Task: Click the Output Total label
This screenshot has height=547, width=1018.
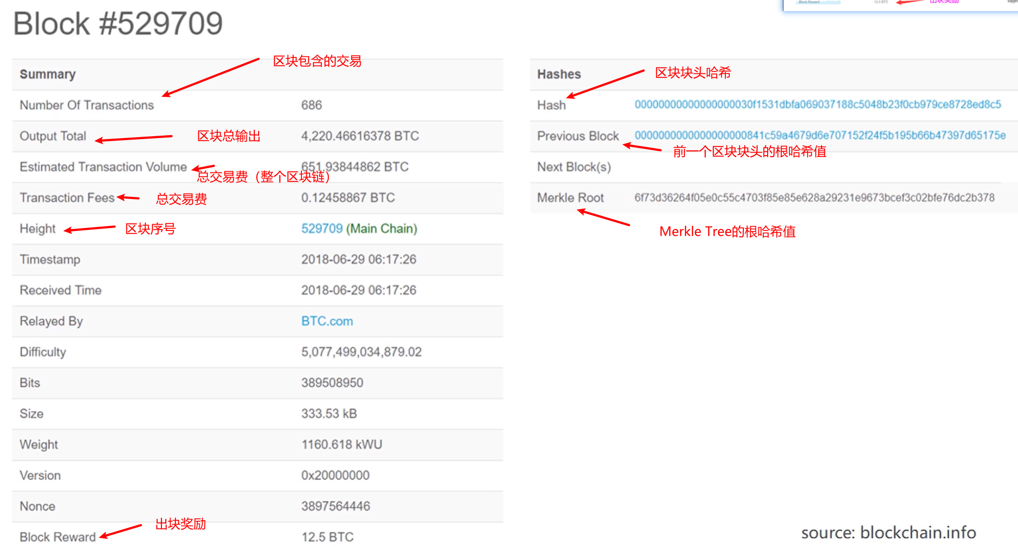Action: (53, 136)
